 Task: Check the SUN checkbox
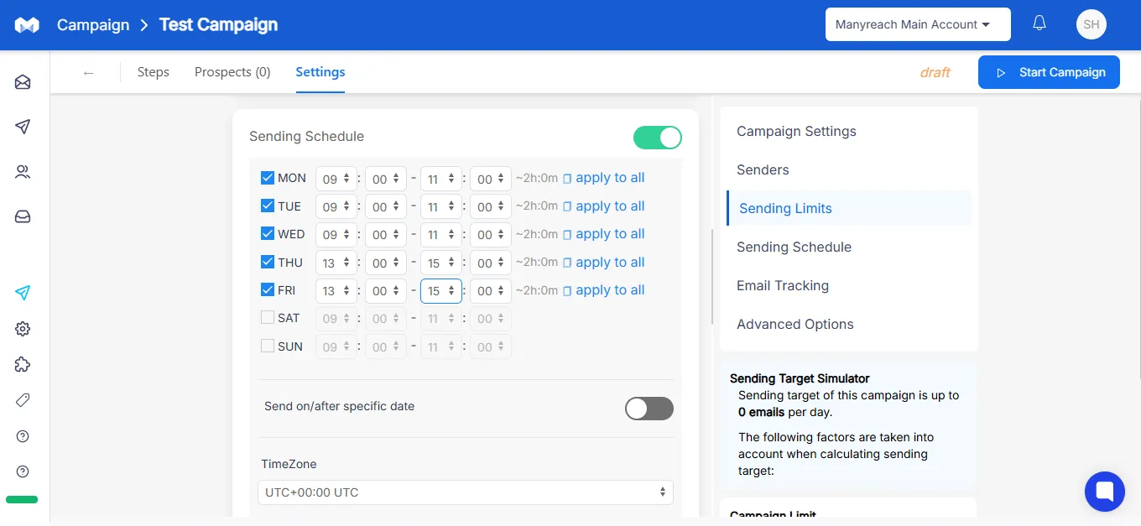[268, 346]
